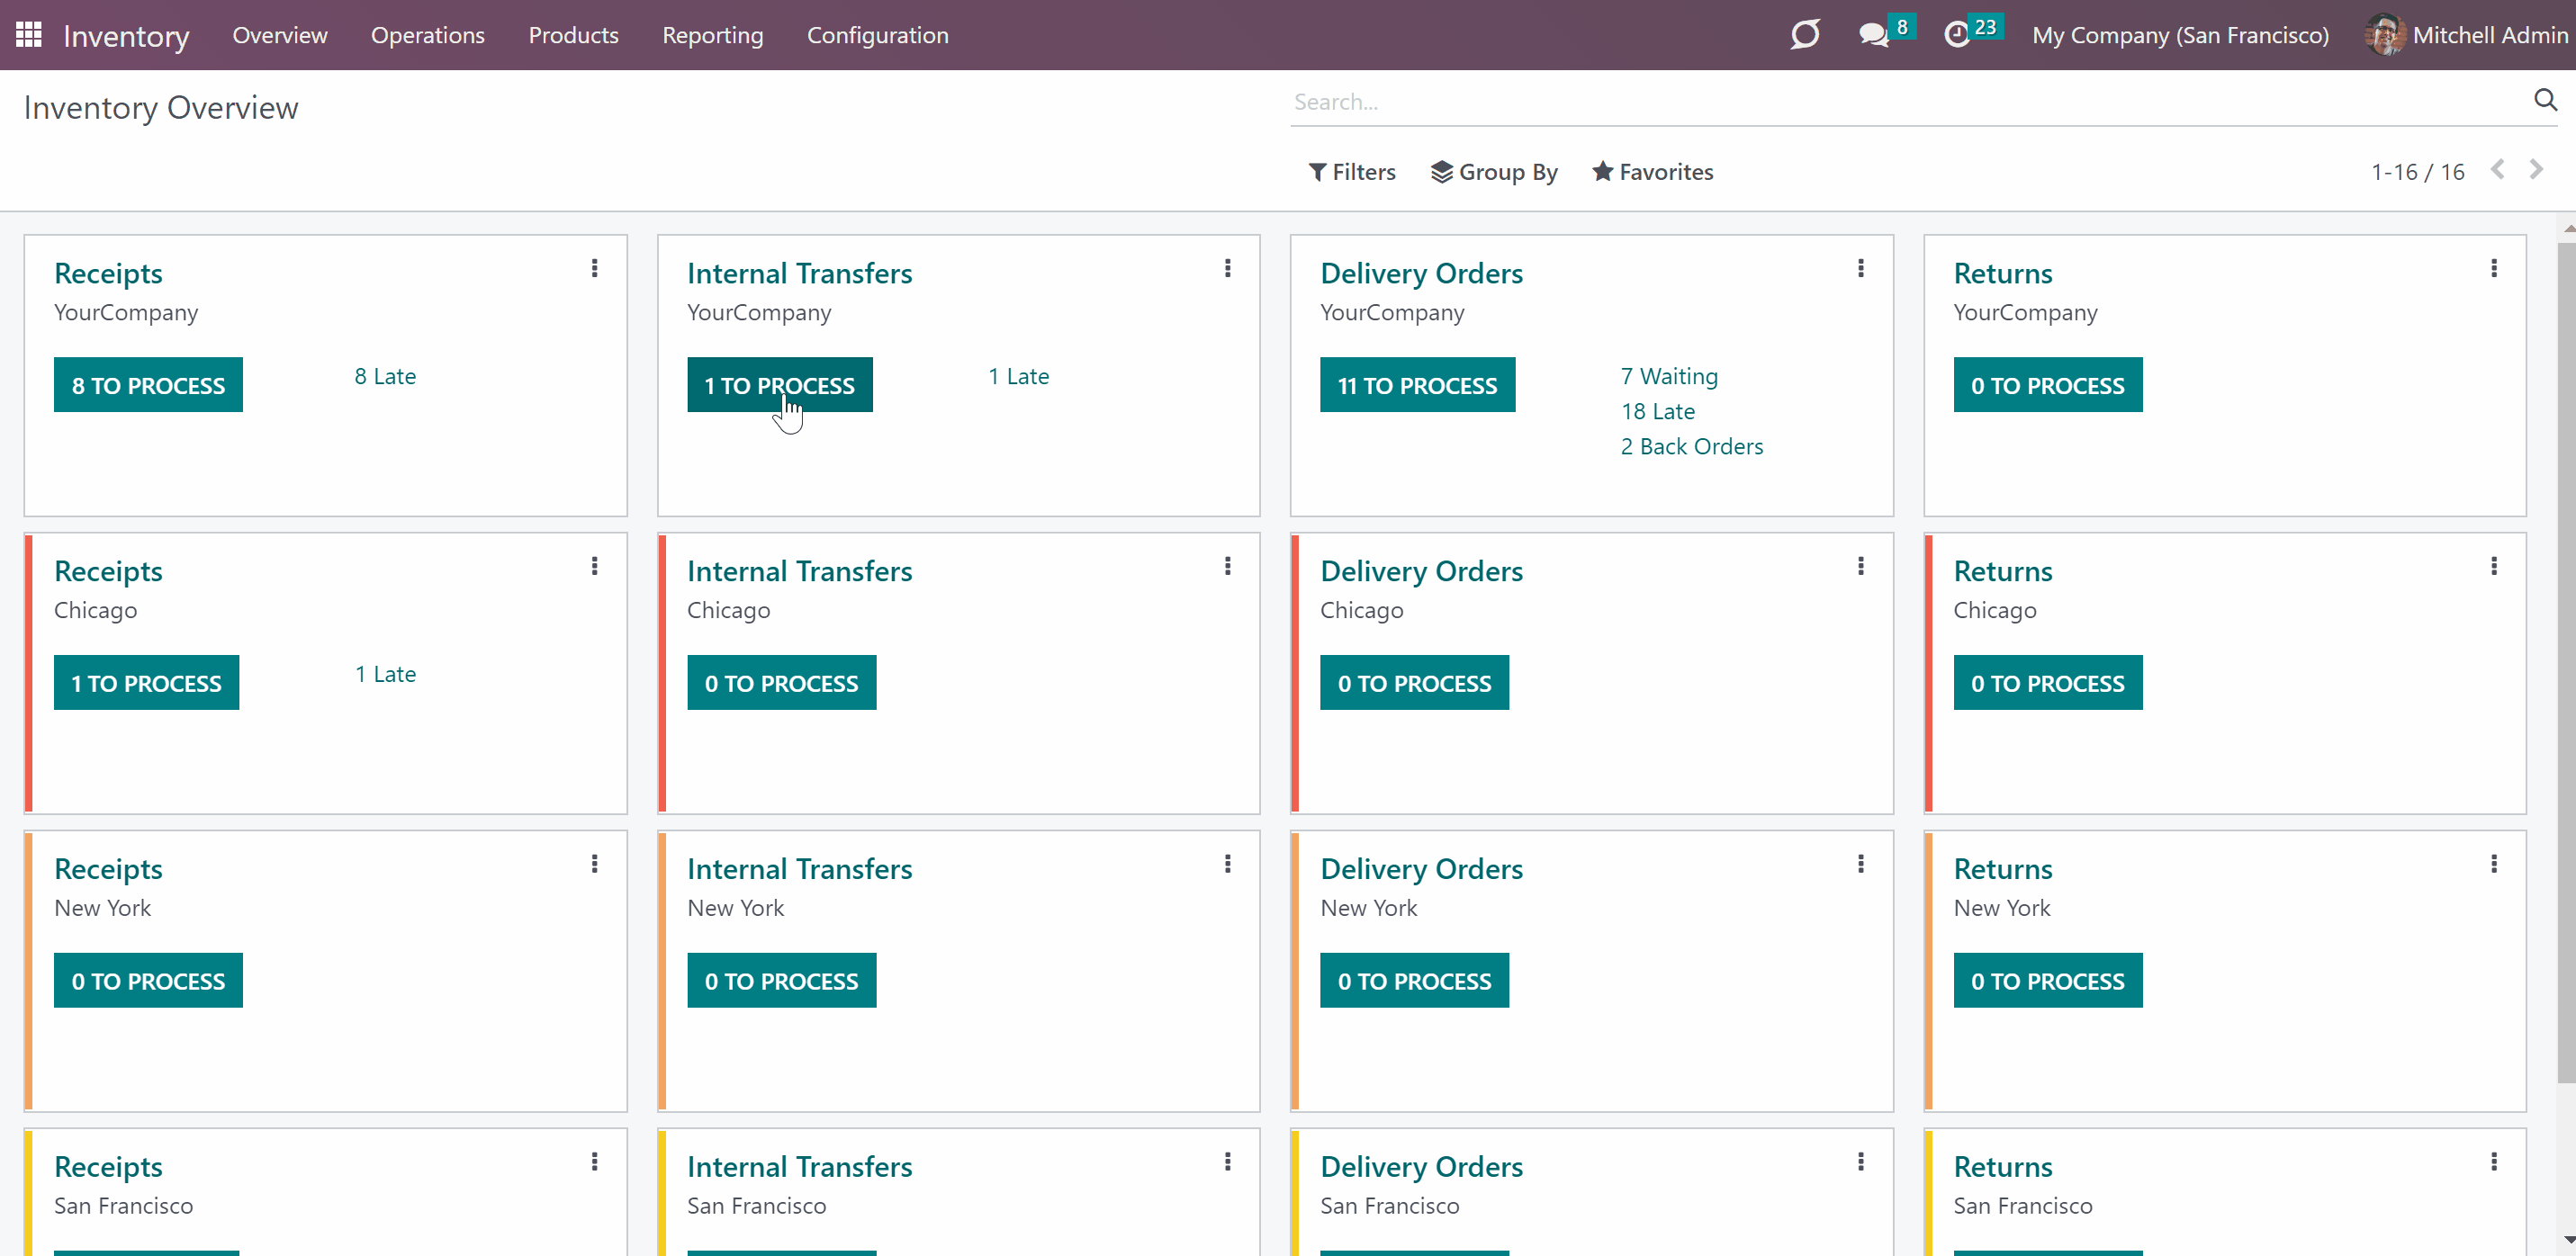Image resolution: width=2576 pixels, height=1256 pixels.
Task: Open the Operations menu
Action: 428,35
